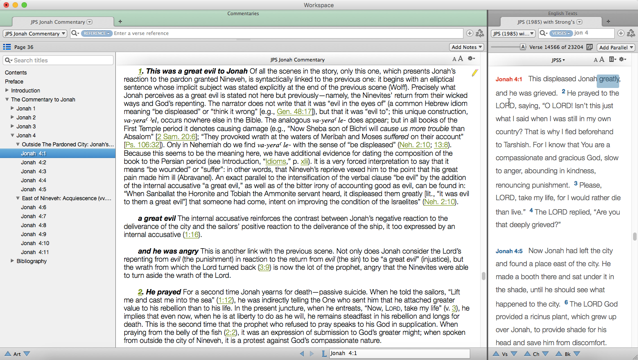Open the text display mode icon menu
This screenshot has height=360, width=638.
[612, 60]
